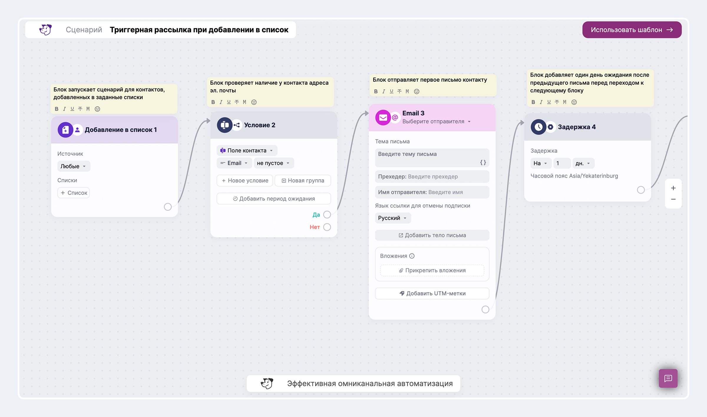This screenshot has height=417, width=707.
Task: Select the Да output connector circle
Action: 327,215
